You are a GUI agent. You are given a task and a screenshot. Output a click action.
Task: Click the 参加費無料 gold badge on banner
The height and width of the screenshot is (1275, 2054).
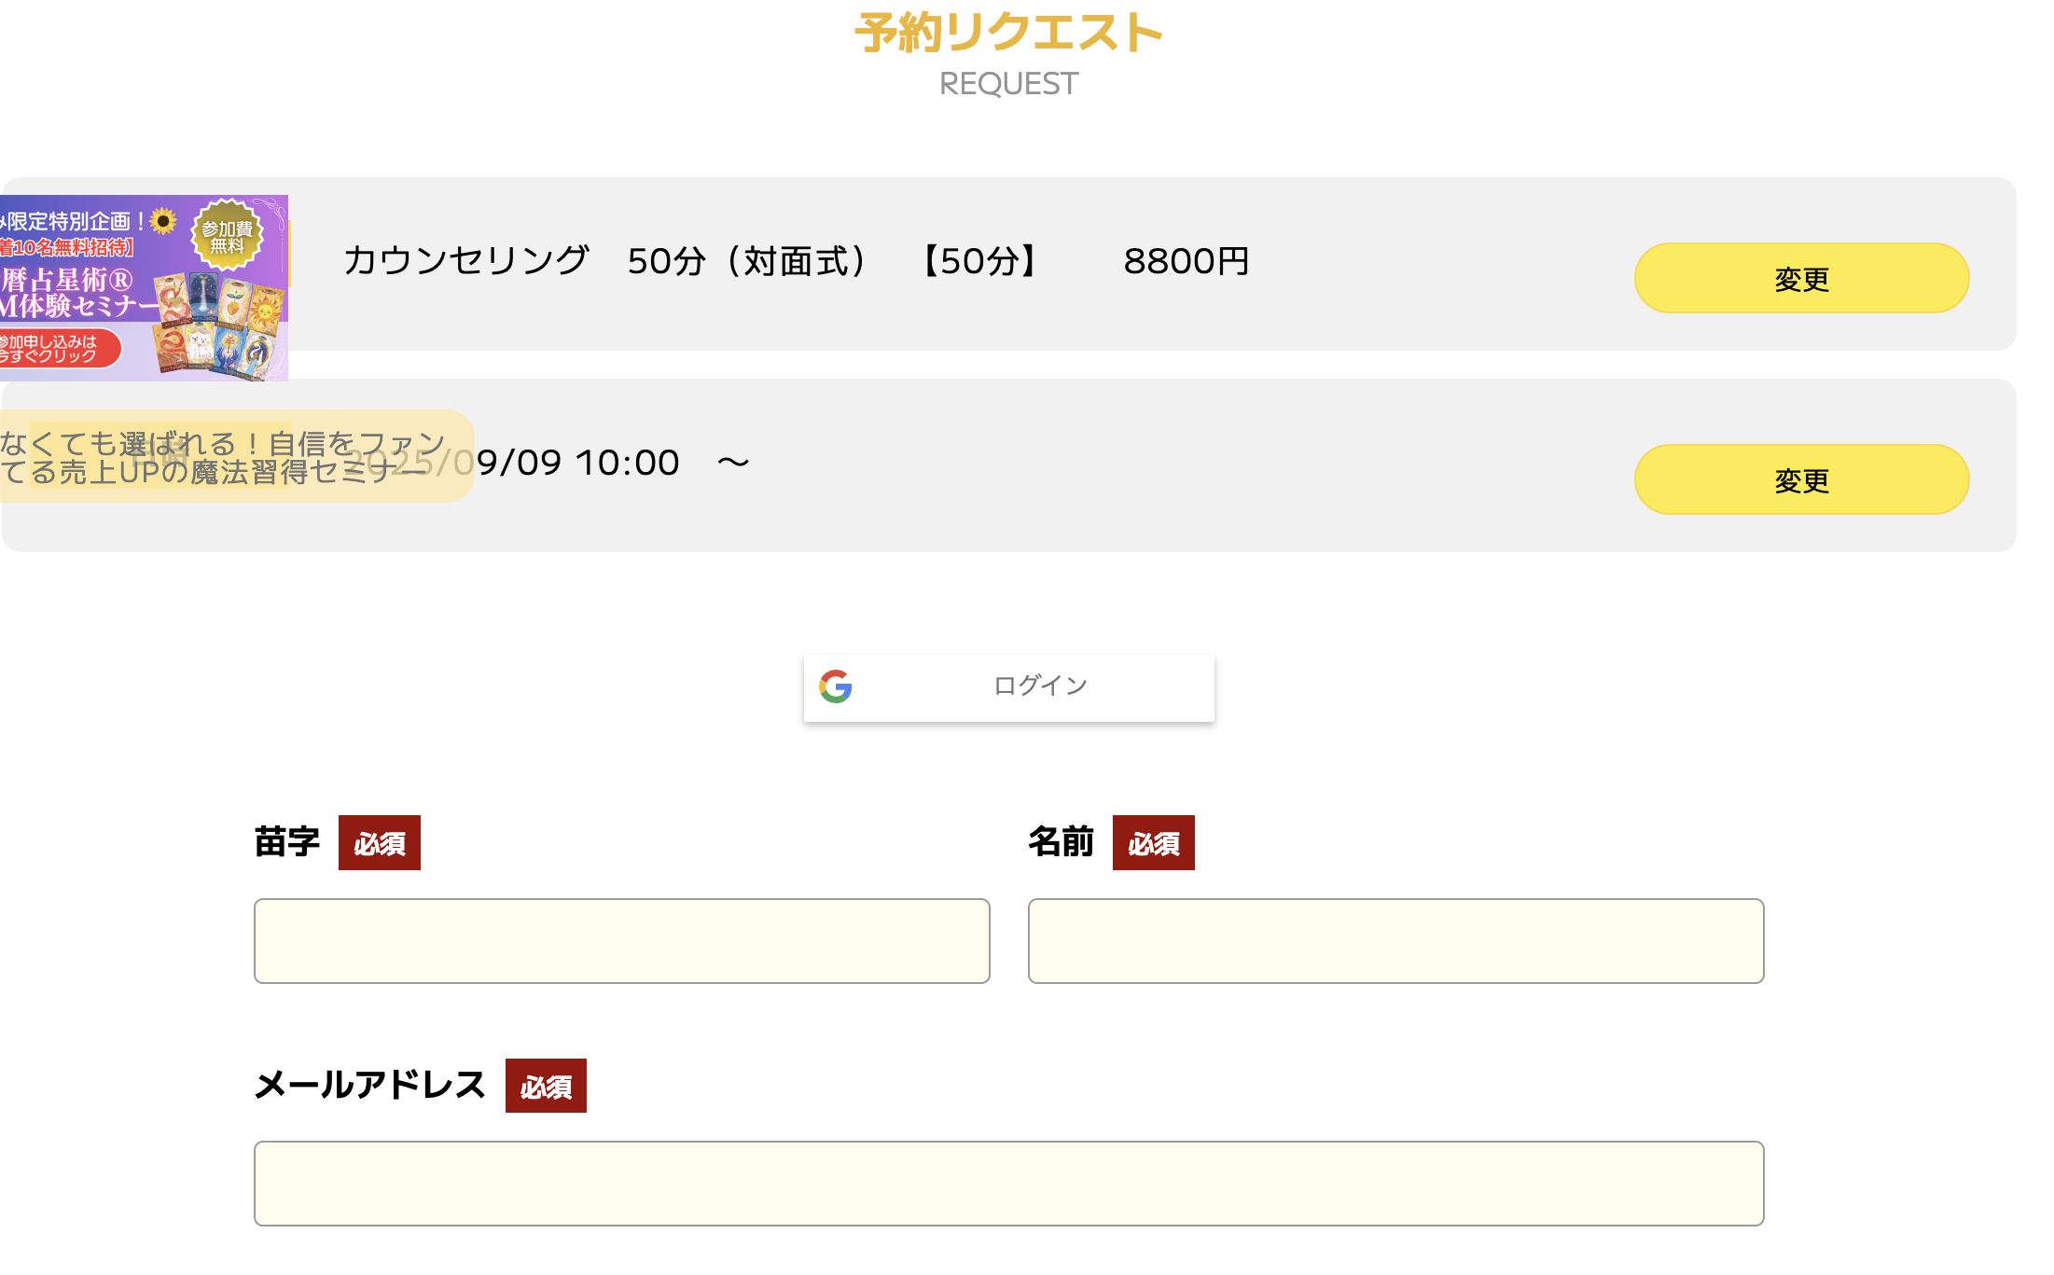(x=228, y=236)
